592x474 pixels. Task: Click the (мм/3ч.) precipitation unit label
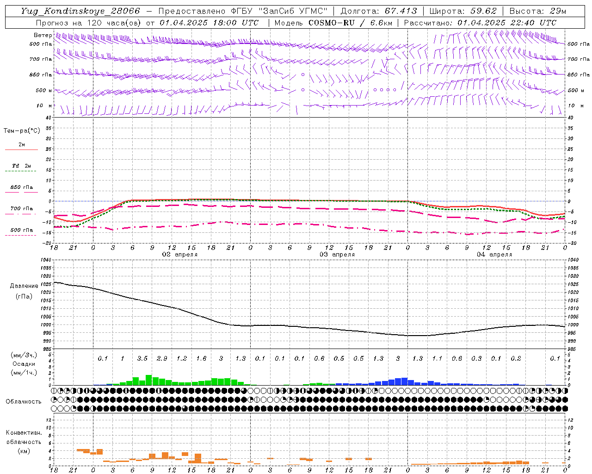pyautogui.click(x=24, y=355)
